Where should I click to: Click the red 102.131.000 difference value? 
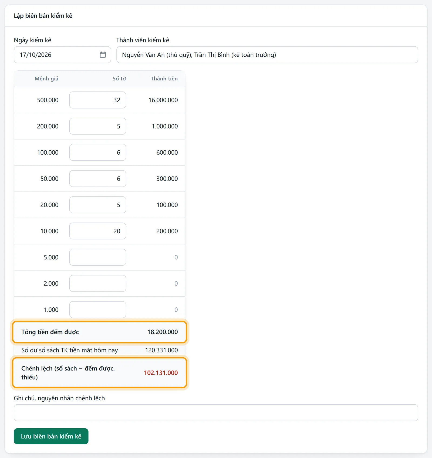161,373
